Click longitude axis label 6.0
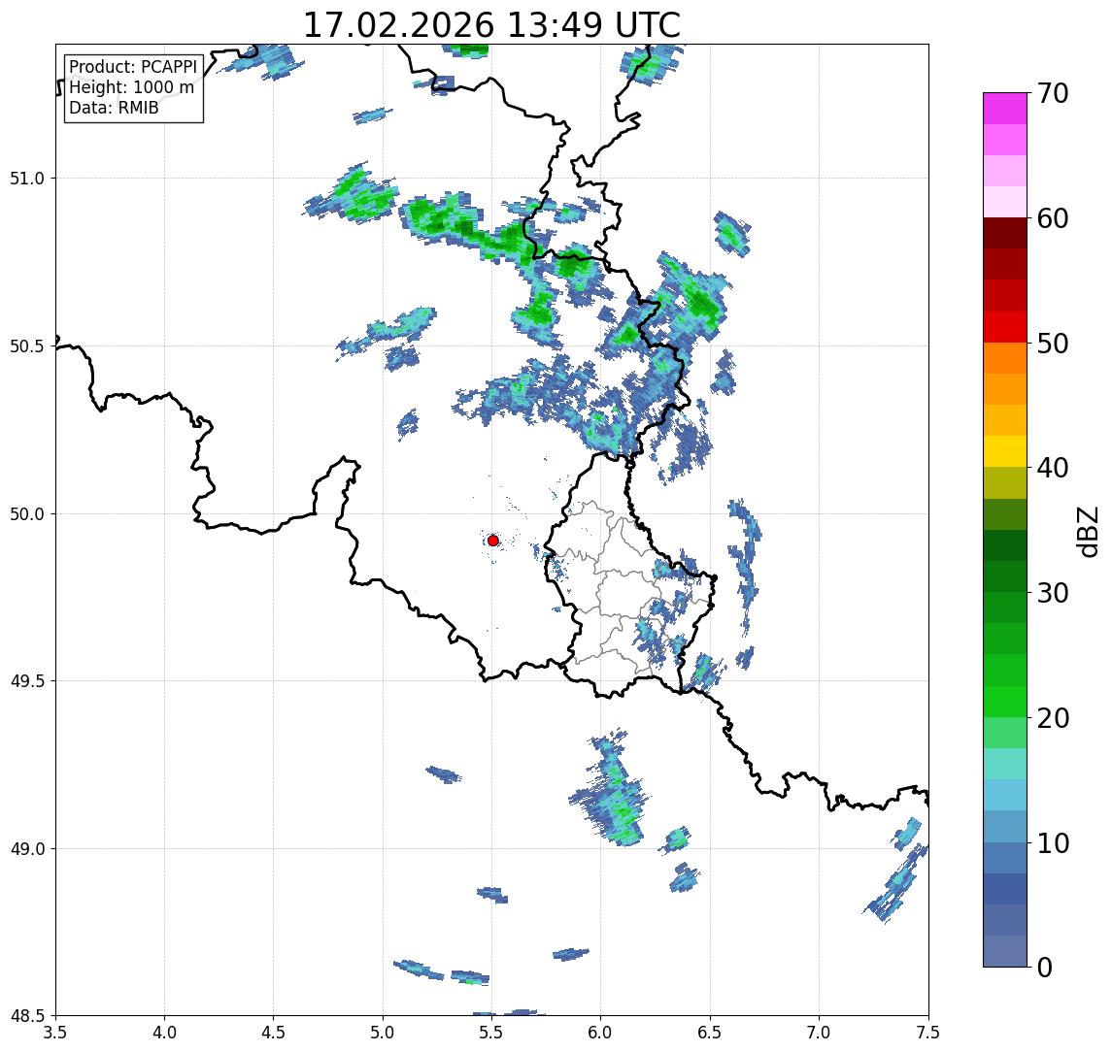This screenshot has height=1052, width=1112. coord(601,1033)
